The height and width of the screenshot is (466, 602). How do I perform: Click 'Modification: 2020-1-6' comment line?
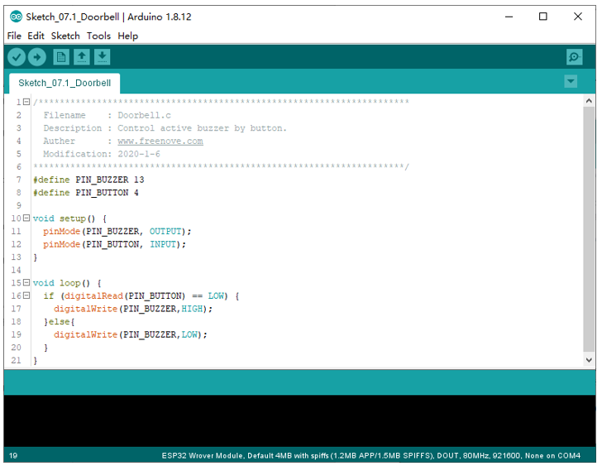(x=102, y=154)
